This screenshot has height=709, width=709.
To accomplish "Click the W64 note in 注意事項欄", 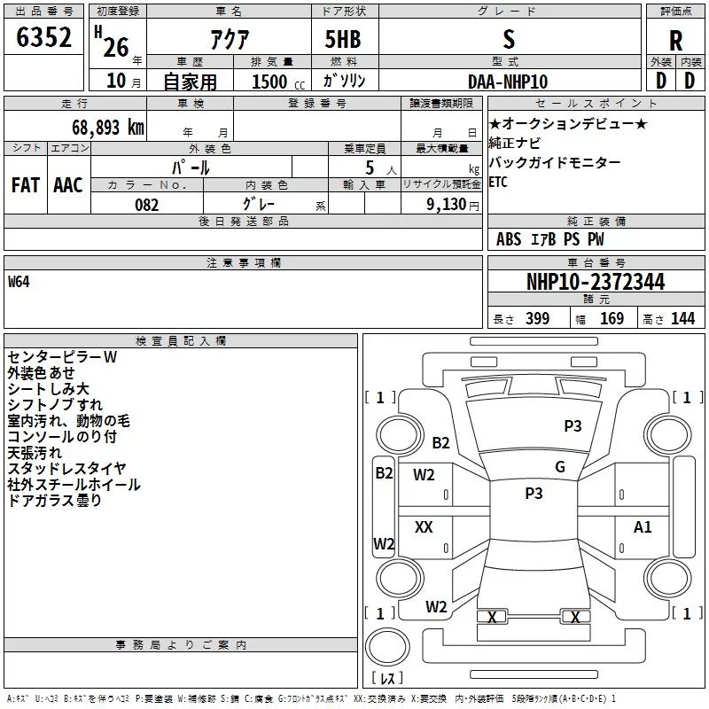I will tap(19, 282).
